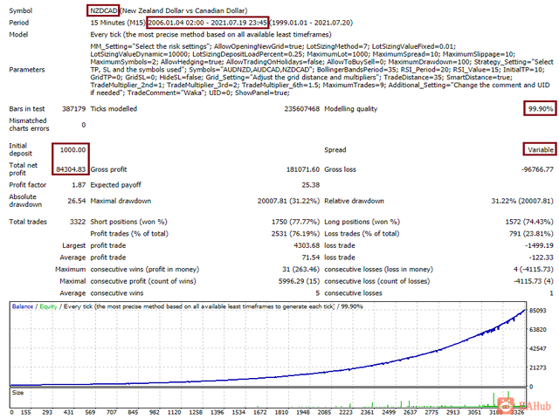Click loss trades value 791 (23.81%)
The width and height of the screenshot is (559, 419).
pyautogui.click(x=531, y=234)
